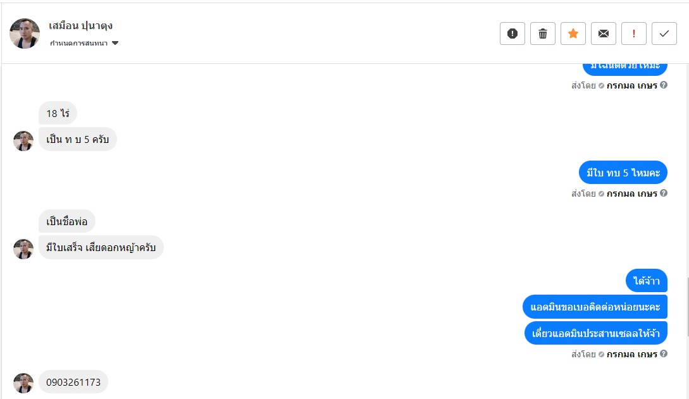This screenshot has height=399, width=689.
Task: Mark conversation done with the checkmark button
Action: point(664,34)
